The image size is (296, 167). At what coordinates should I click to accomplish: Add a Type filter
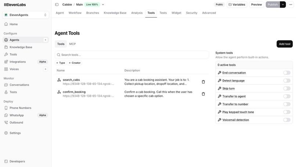coord(61,63)
